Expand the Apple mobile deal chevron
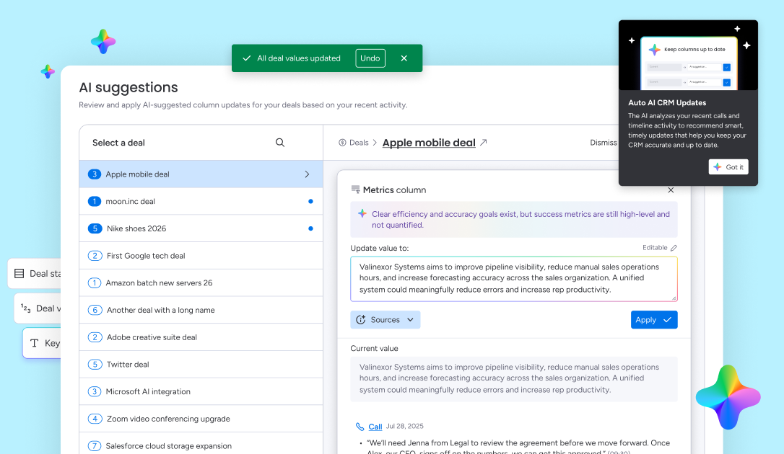Viewport: 784px width, 454px height. point(307,174)
